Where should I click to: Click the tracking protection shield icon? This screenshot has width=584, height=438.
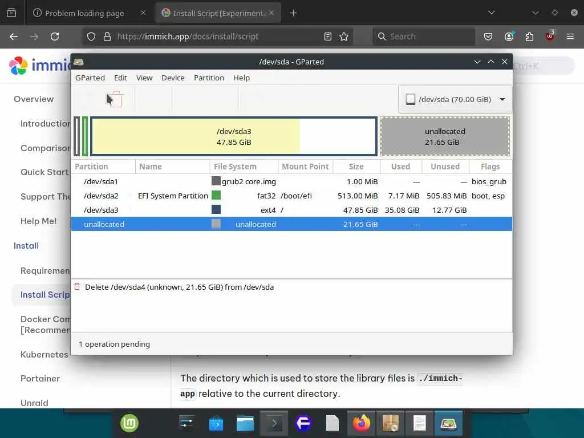coord(91,36)
